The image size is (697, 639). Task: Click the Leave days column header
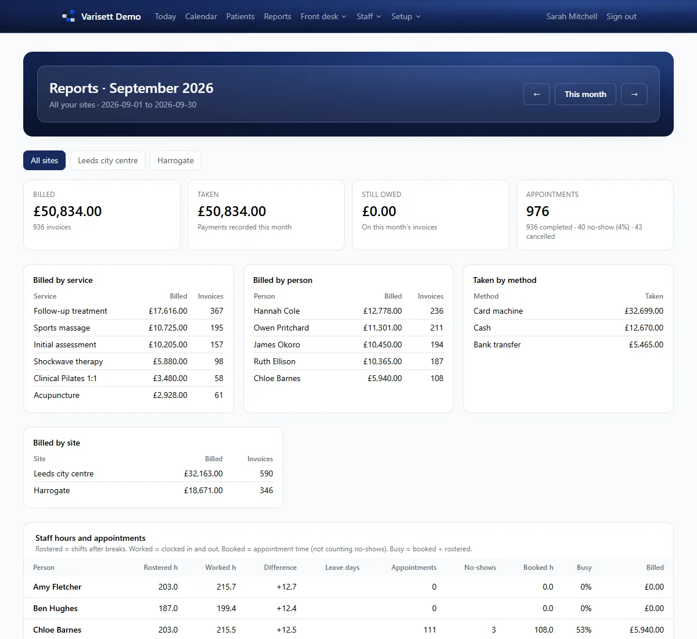[342, 568]
